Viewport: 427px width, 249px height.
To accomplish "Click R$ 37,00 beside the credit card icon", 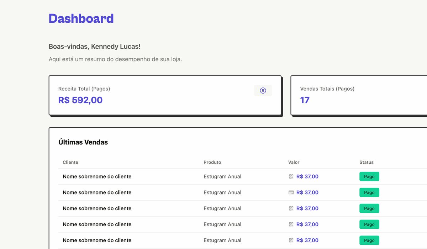I will pos(307,192).
